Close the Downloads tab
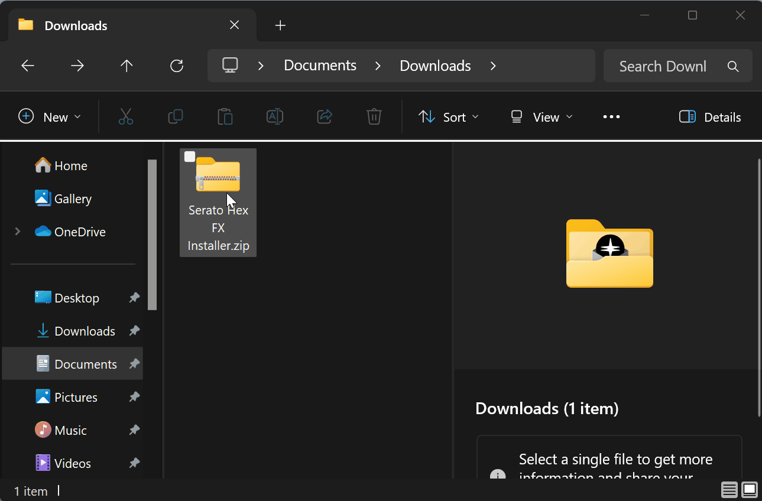Viewport: 762px width, 501px height. 235,25
